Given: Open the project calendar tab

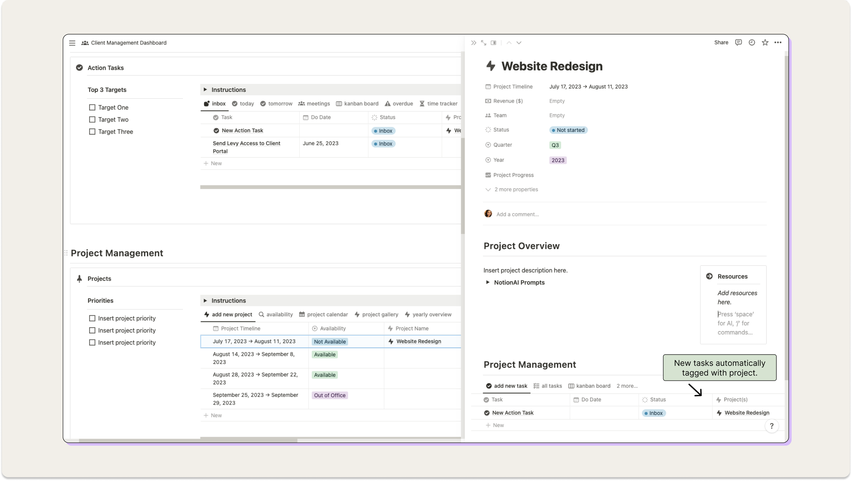Looking at the screenshot, I should coord(323,314).
